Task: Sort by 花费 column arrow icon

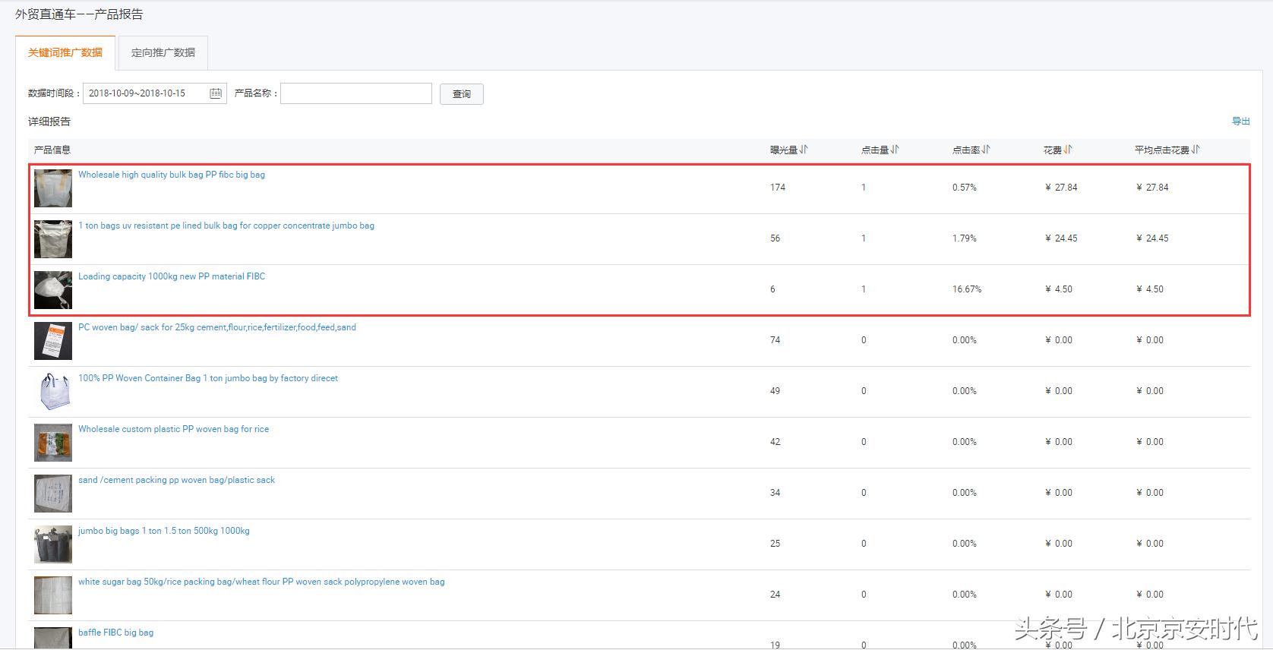Action: tap(1068, 150)
